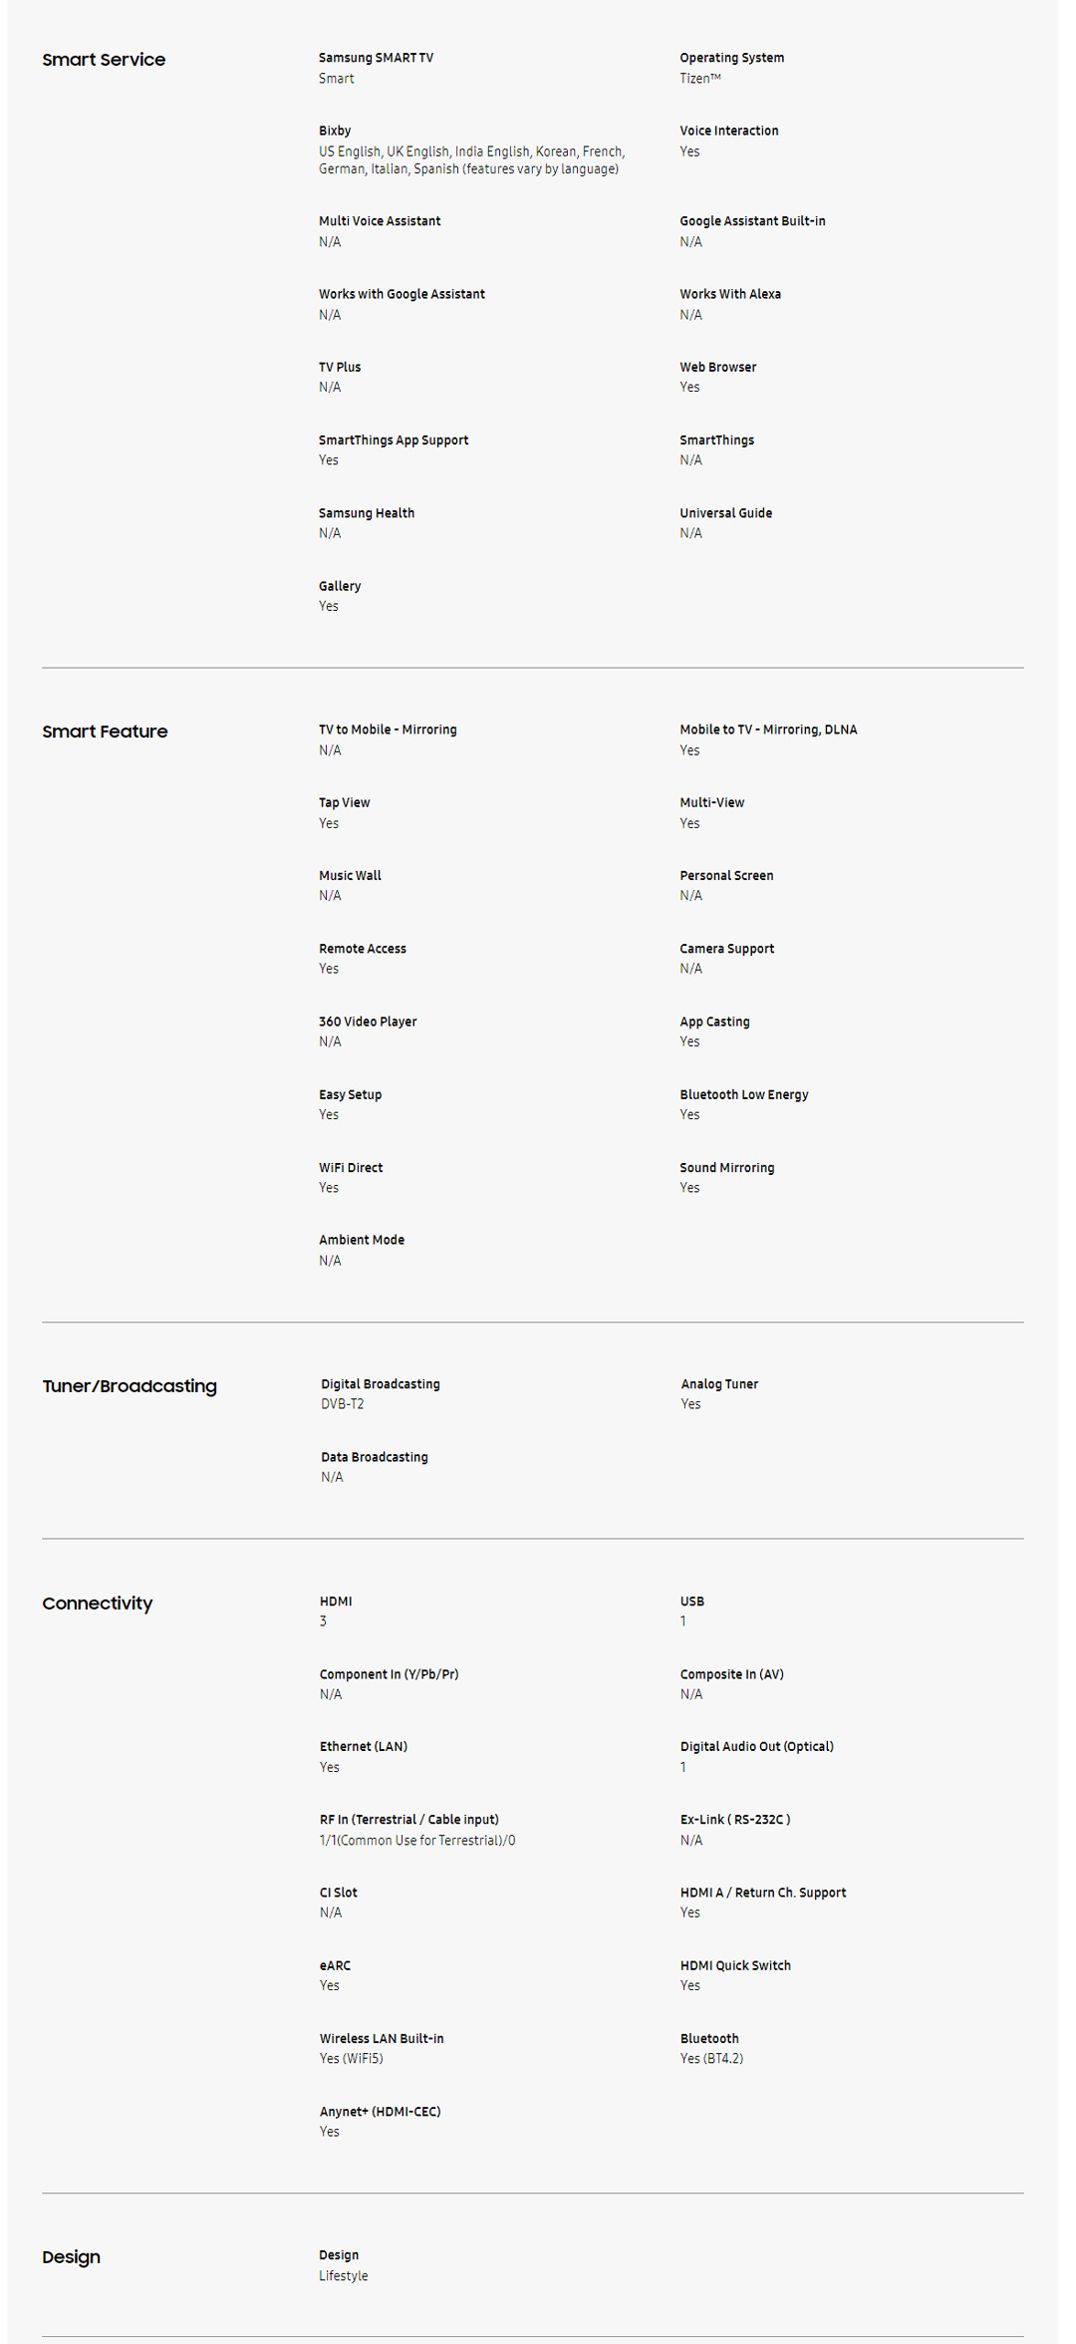Click the Smart Service section heading
The width and height of the screenshot is (1076, 2344).
pos(104,60)
